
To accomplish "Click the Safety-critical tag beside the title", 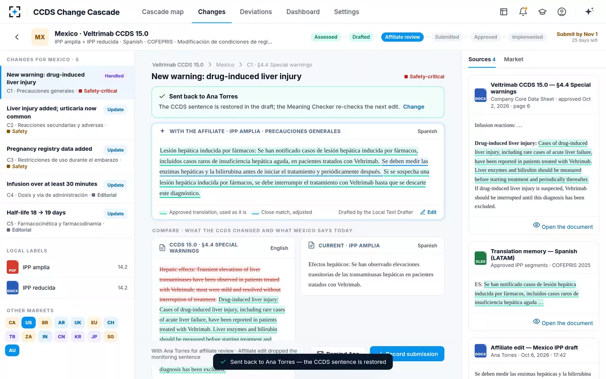I will [424, 77].
